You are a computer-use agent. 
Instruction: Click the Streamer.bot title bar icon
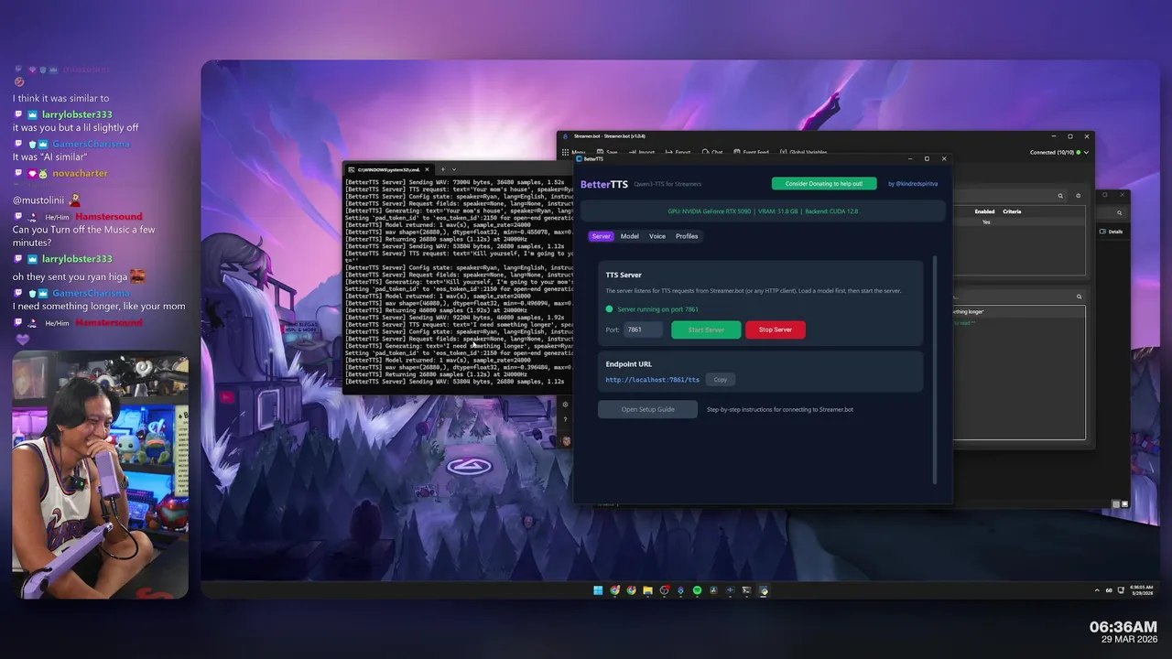pos(566,136)
